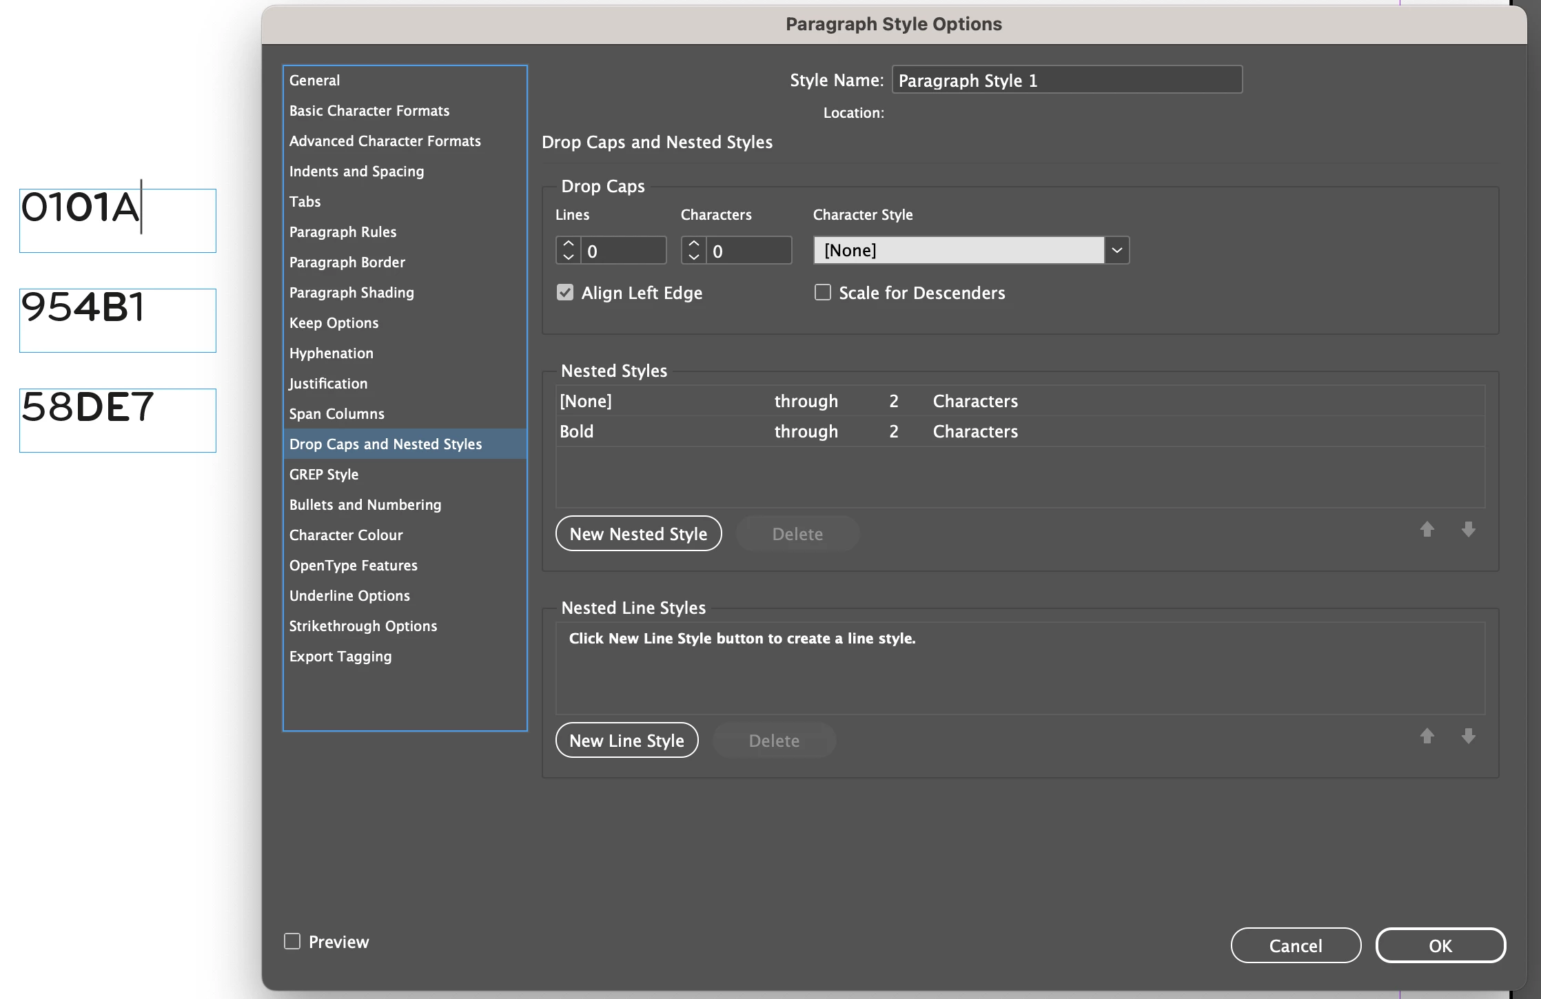1541x999 pixels.
Task: Toggle the Preview checkbox
Action: [292, 941]
